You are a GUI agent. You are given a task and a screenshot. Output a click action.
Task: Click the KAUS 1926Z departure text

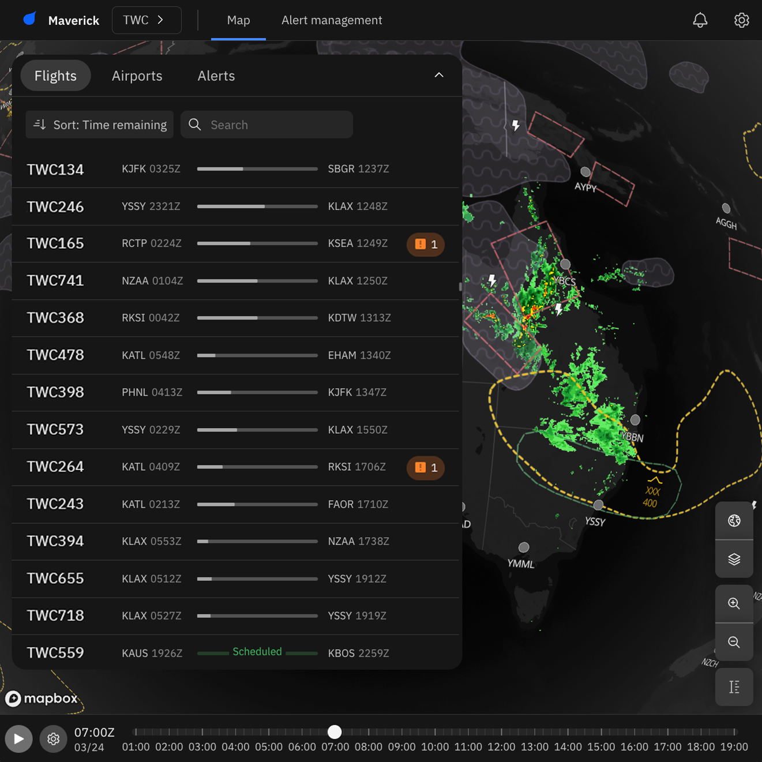[152, 653]
